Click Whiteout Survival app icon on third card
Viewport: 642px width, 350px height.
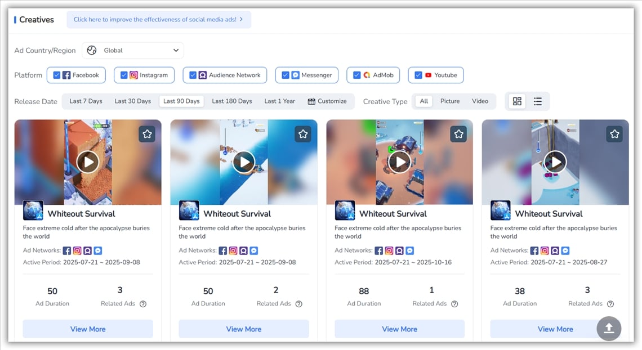345,210
